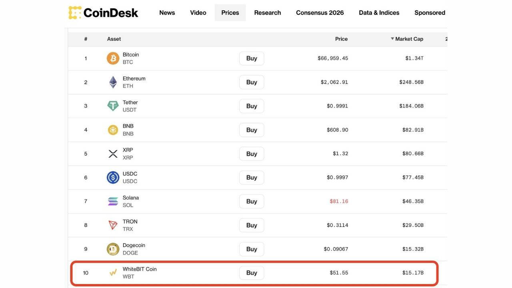Toggle the Market Cap sort arrow
This screenshot has width=512, height=288.
pyautogui.click(x=392, y=38)
